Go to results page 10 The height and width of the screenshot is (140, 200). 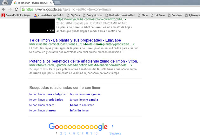96,133
